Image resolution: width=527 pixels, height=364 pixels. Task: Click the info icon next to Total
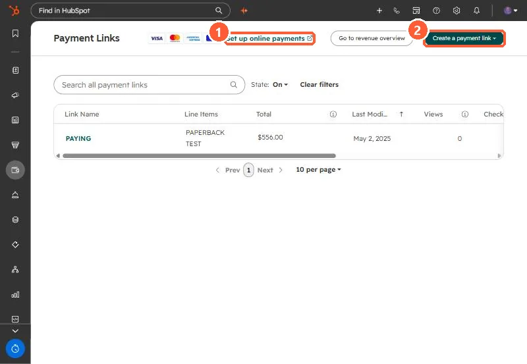click(x=333, y=114)
